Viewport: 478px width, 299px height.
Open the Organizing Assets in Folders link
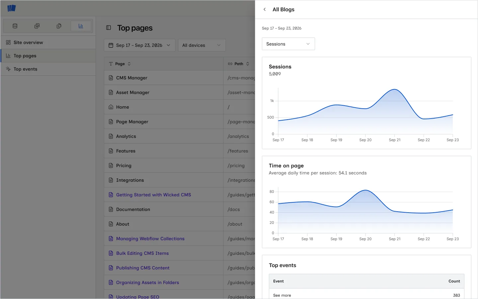[x=147, y=282]
